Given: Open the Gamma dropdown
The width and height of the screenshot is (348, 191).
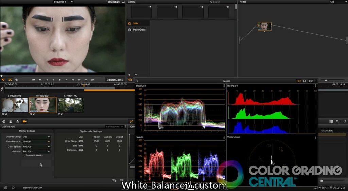Looking at the screenshot, I should click(x=36, y=151).
